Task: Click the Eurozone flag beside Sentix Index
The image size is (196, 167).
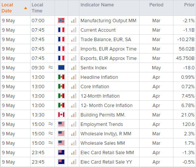Action: [61, 67]
